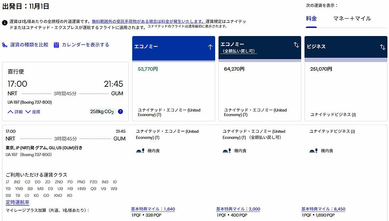This screenshot has width=389, height=221.
Task: Click マイレージプラス加算 label
Action: click(x=47, y=210)
